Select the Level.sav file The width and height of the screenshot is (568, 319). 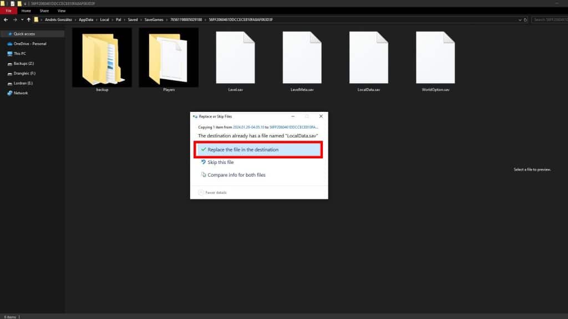click(x=235, y=61)
